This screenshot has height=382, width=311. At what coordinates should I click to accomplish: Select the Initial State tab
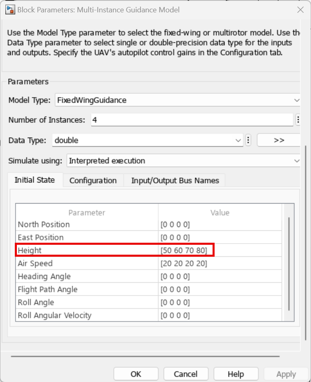point(35,180)
